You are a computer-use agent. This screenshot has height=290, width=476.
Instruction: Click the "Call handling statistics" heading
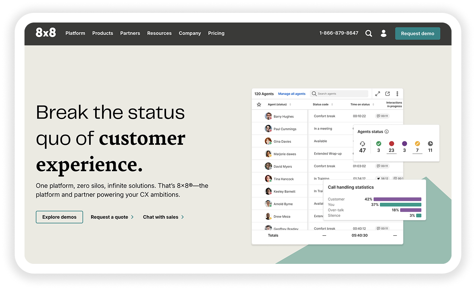point(351,187)
